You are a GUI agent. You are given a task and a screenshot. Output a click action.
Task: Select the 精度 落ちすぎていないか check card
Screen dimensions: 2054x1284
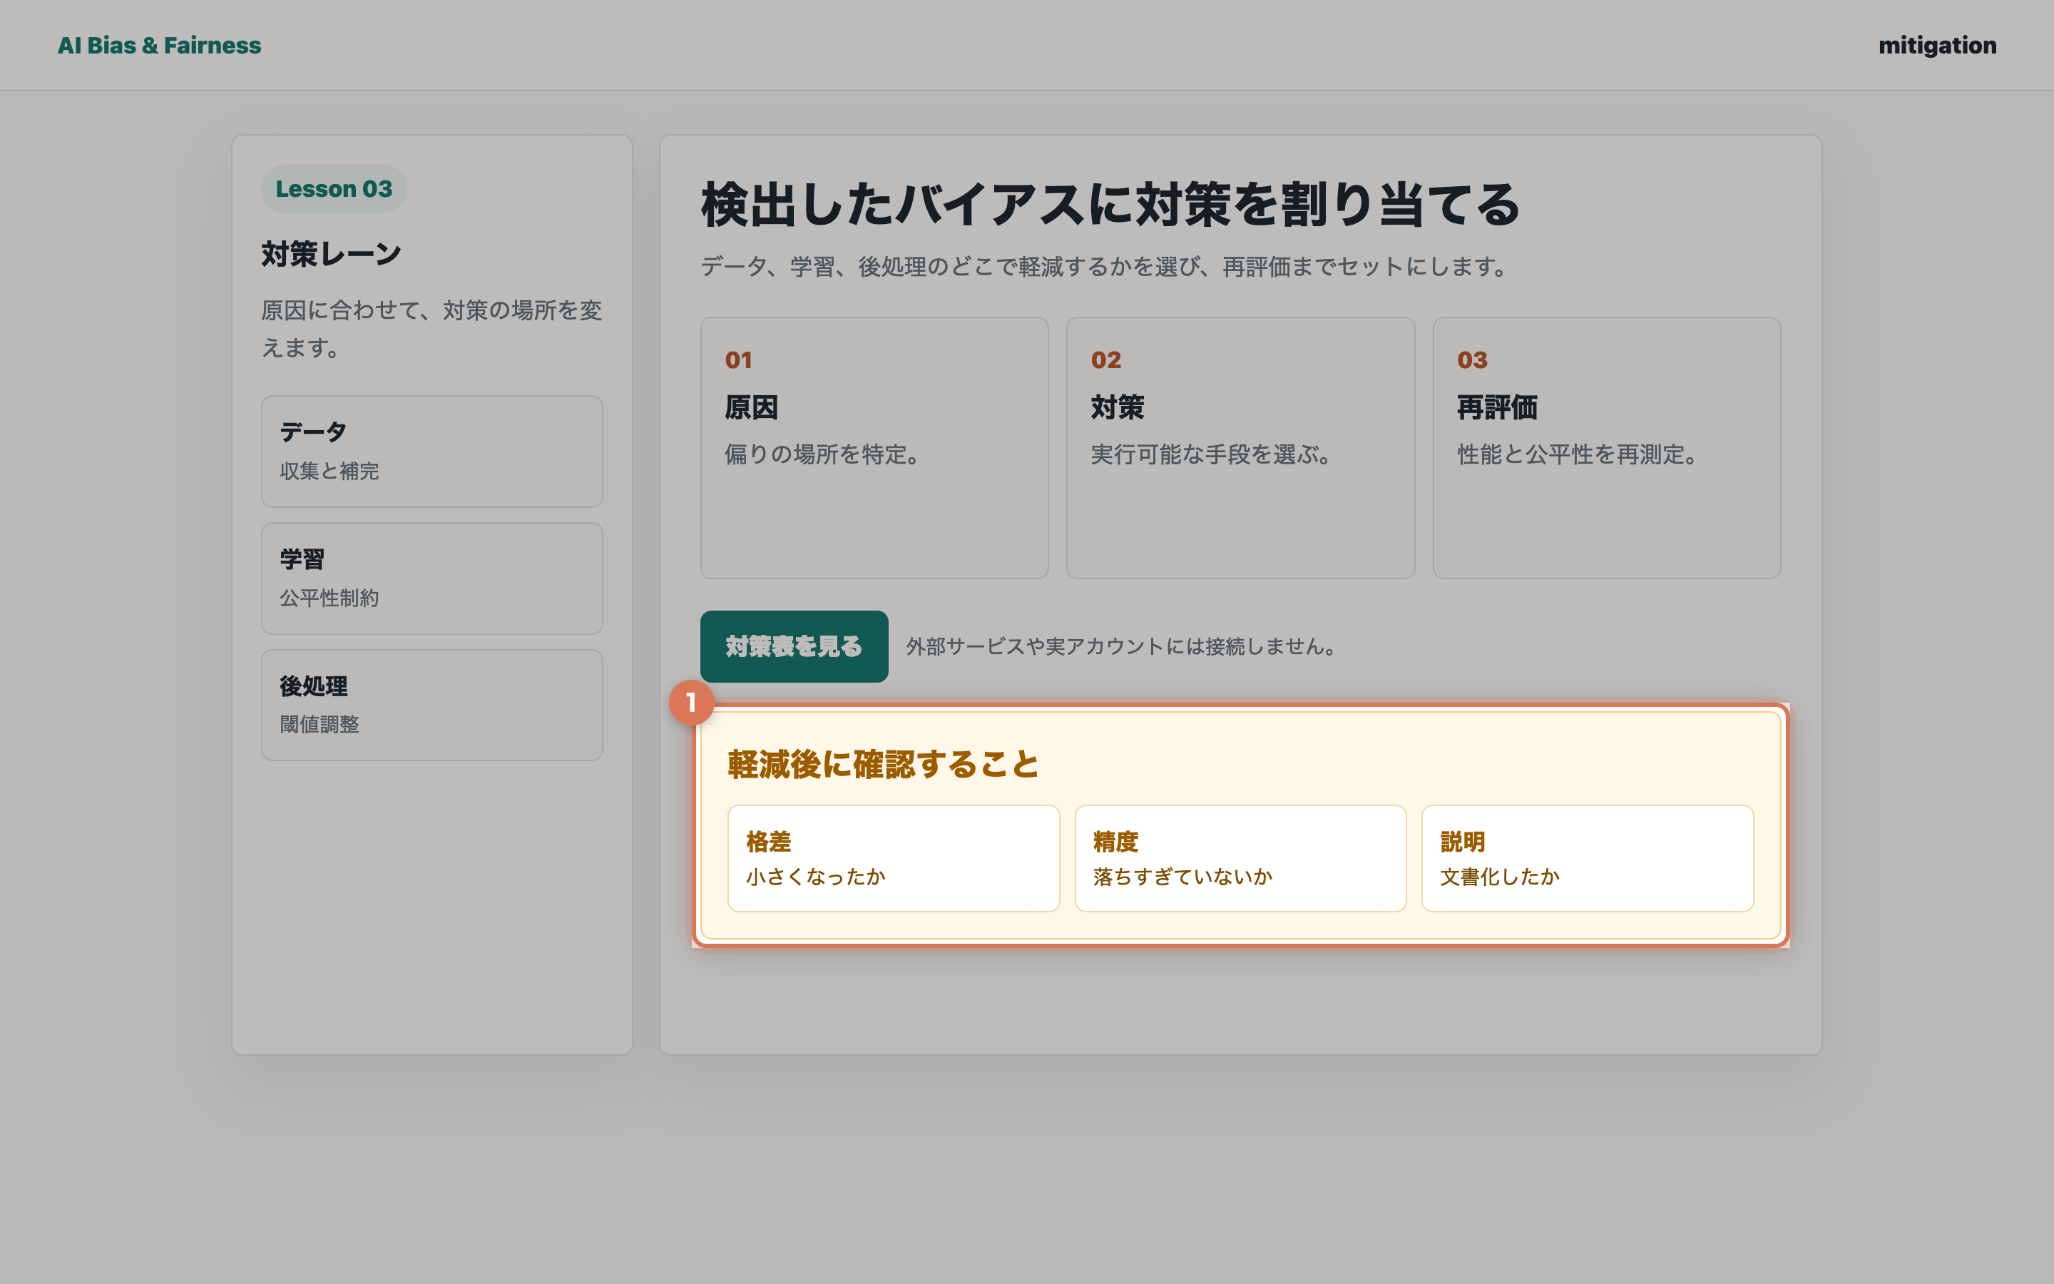coord(1240,859)
